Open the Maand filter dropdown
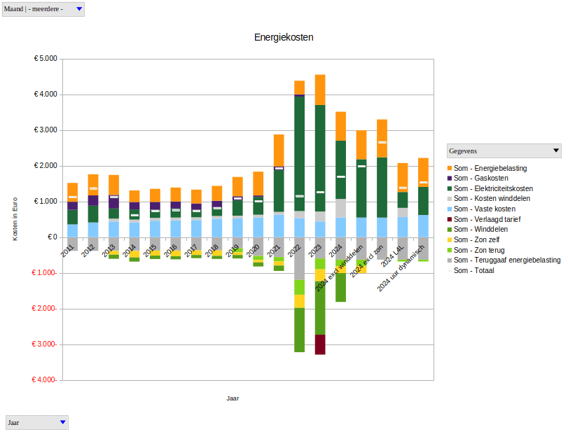The height and width of the screenshot is (432, 568). pyautogui.click(x=78, y=9)
